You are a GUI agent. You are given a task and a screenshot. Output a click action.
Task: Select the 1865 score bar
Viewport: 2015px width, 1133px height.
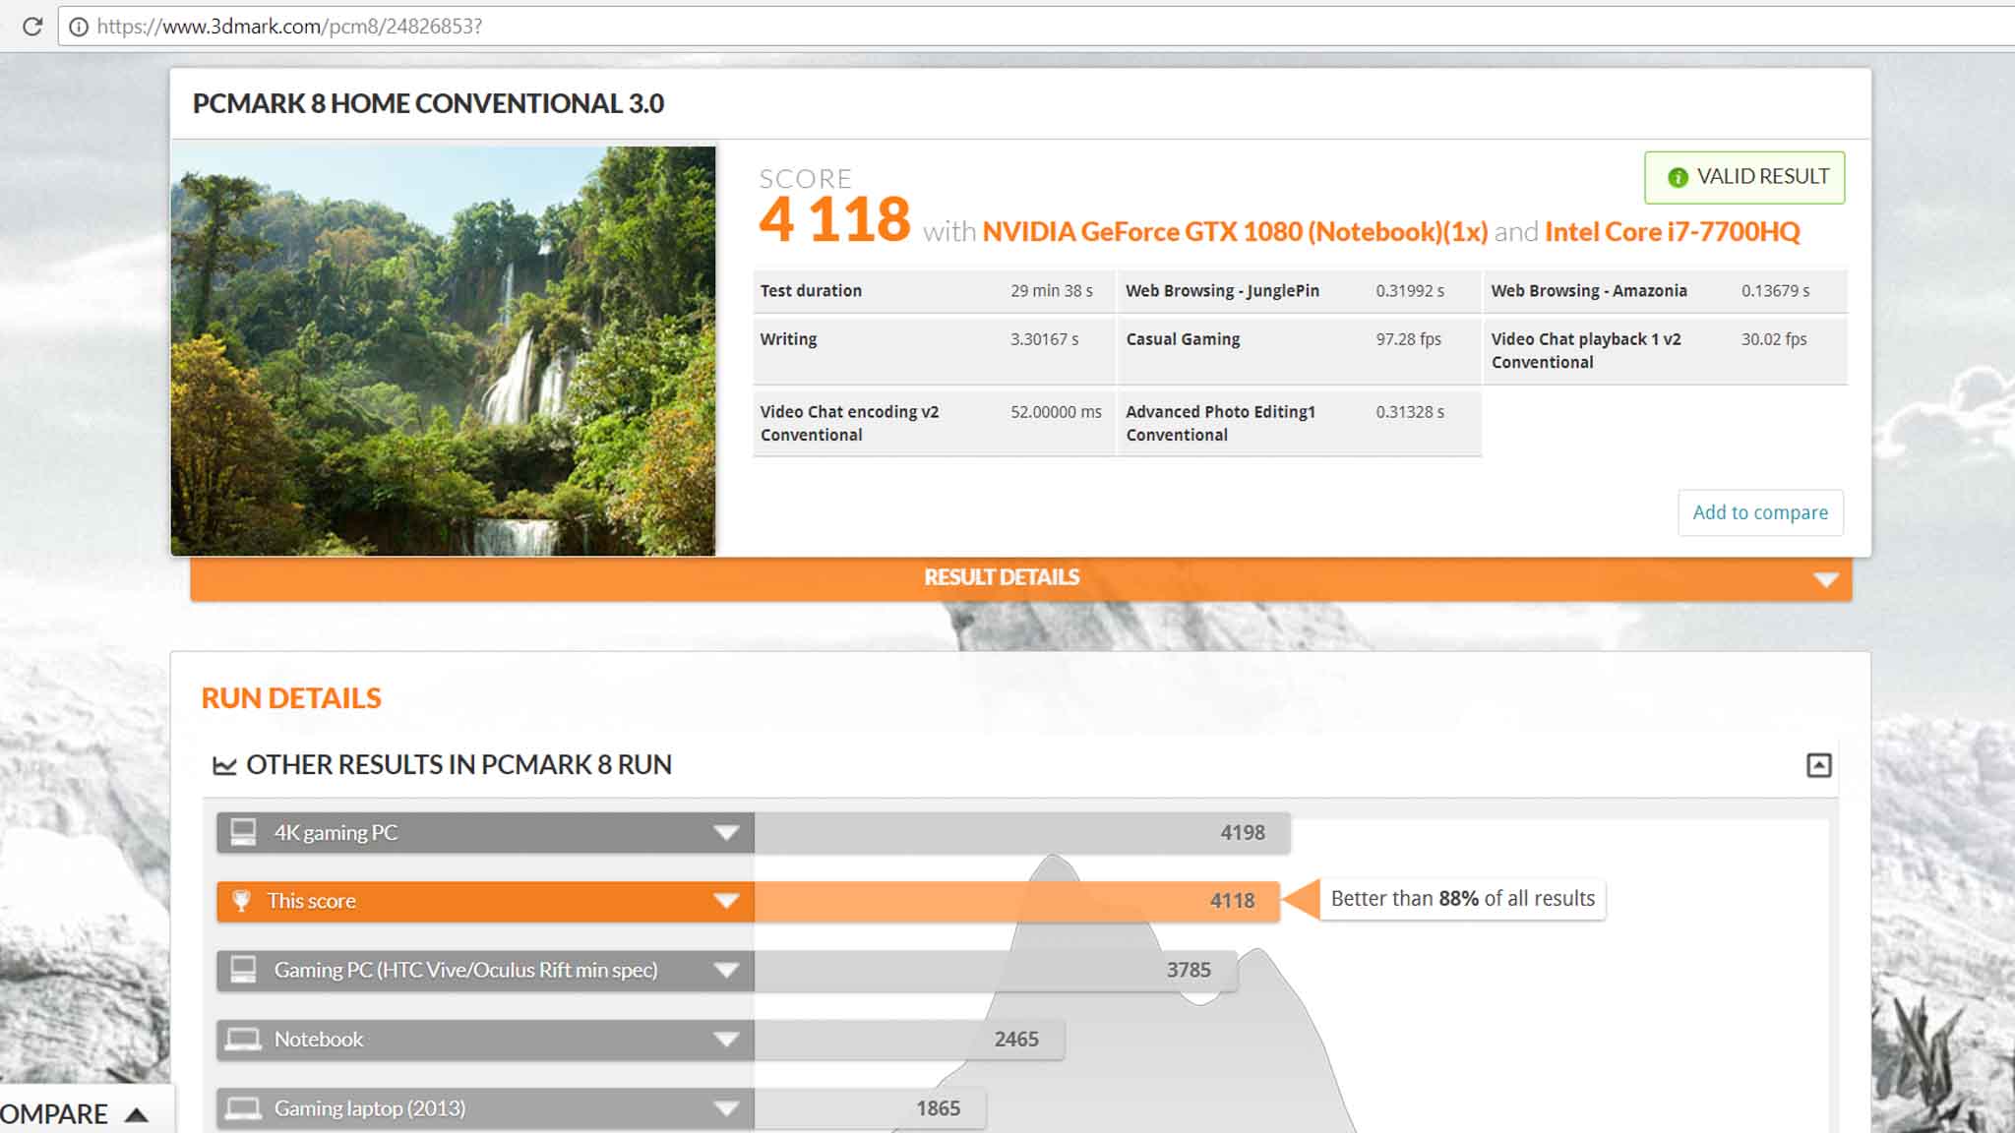870,1108
